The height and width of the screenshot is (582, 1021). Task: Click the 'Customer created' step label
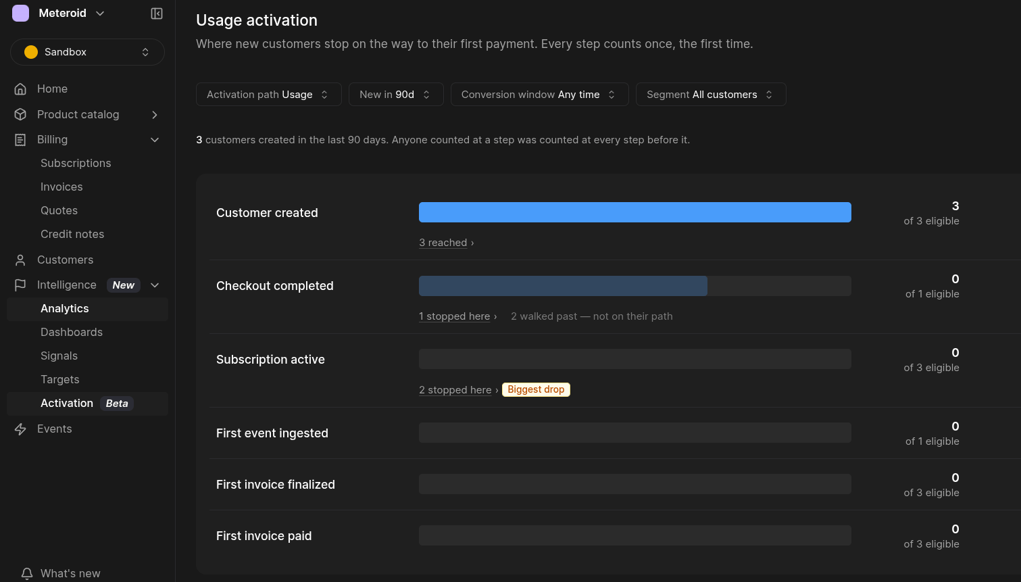(267, 213)
